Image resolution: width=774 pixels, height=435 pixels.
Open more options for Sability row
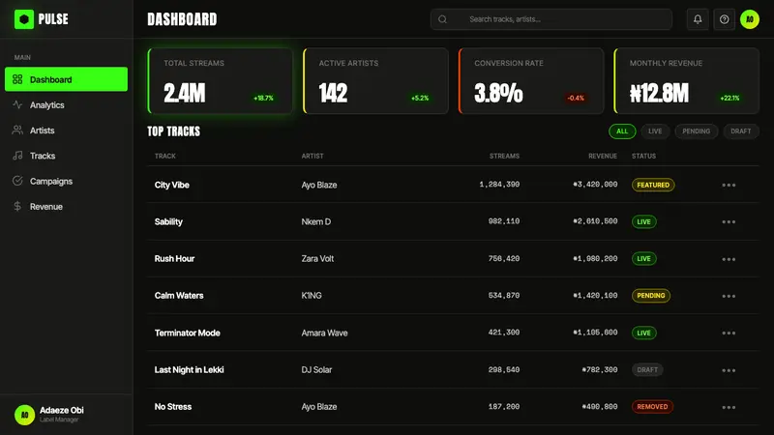(x=729, y=222)
